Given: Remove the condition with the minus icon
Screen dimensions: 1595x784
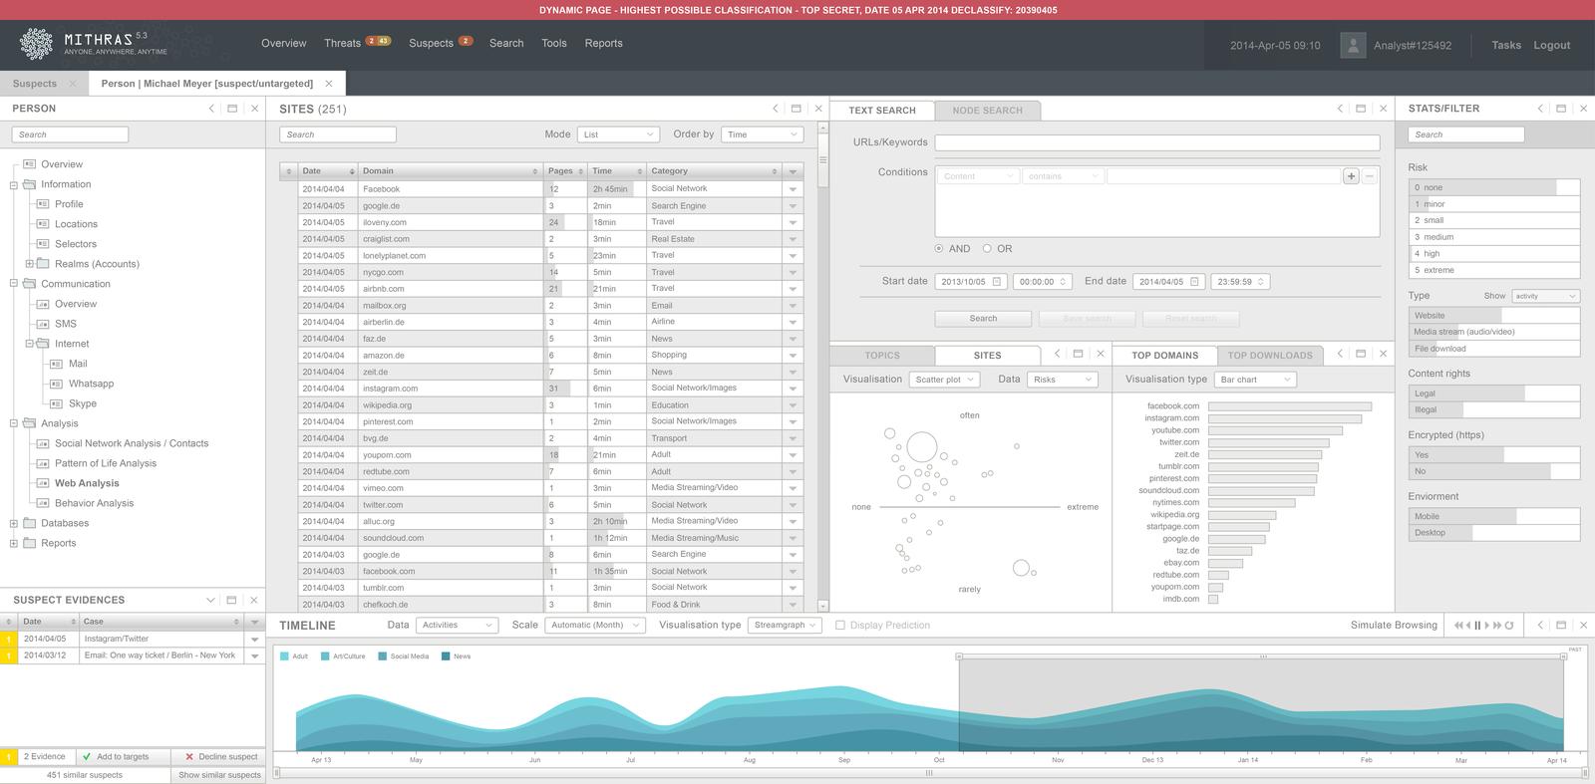Looking at the screenshot, I should coord(1370,176).
